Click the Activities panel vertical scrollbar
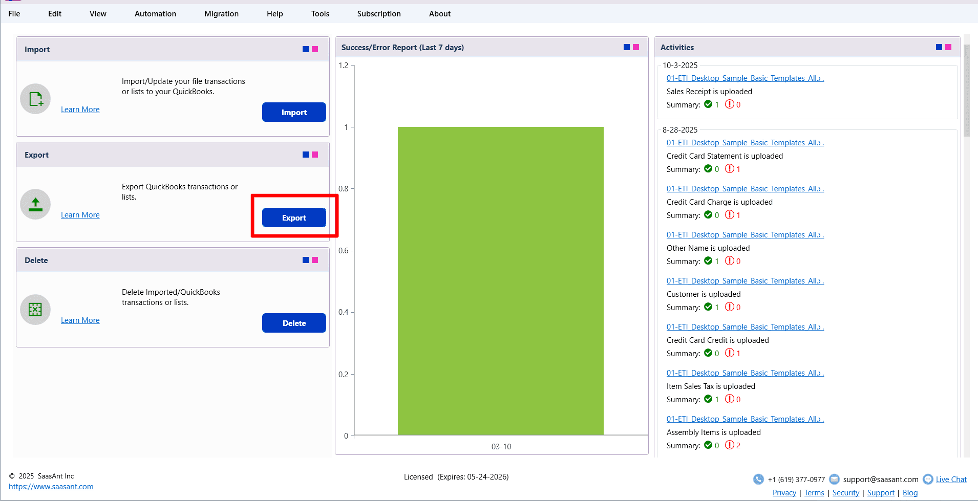 tap(966, 91)
